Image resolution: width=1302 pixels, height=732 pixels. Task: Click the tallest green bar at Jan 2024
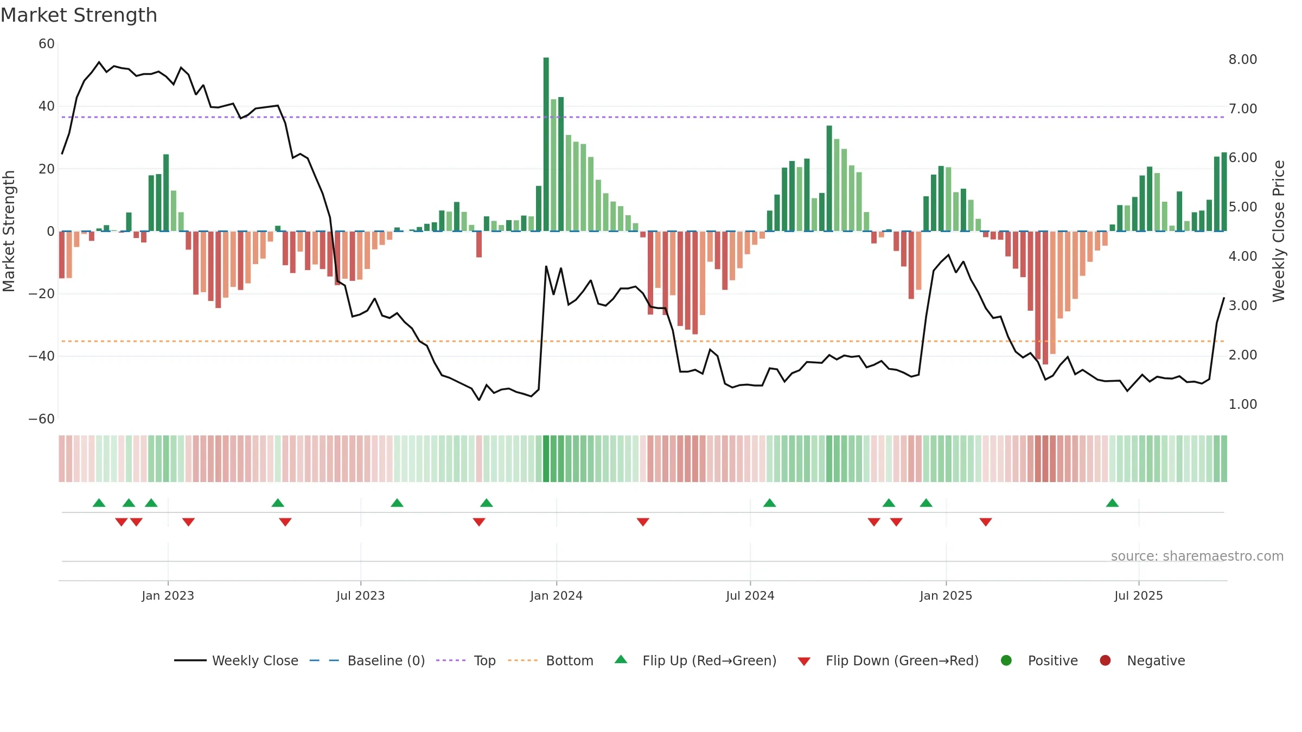click(546, 144)
